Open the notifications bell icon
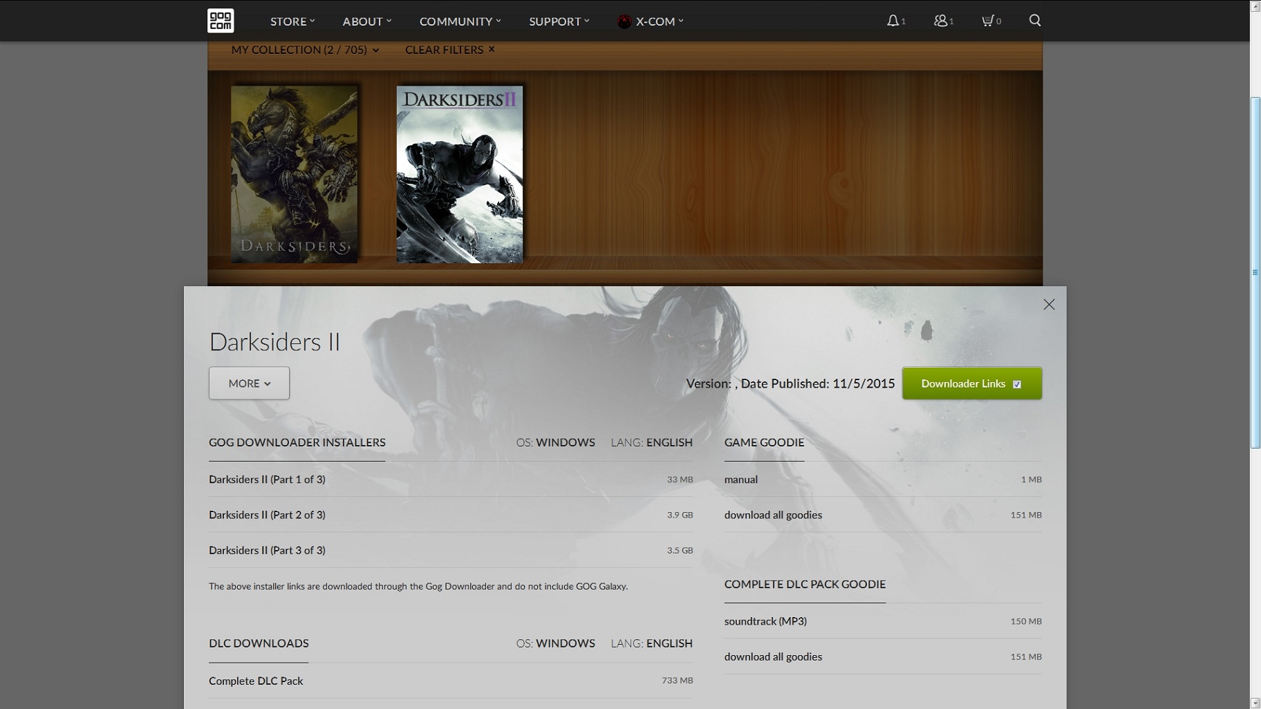The height and width of the screenshot is (709, 1261). pyautogui.click(x=893, y=21)
